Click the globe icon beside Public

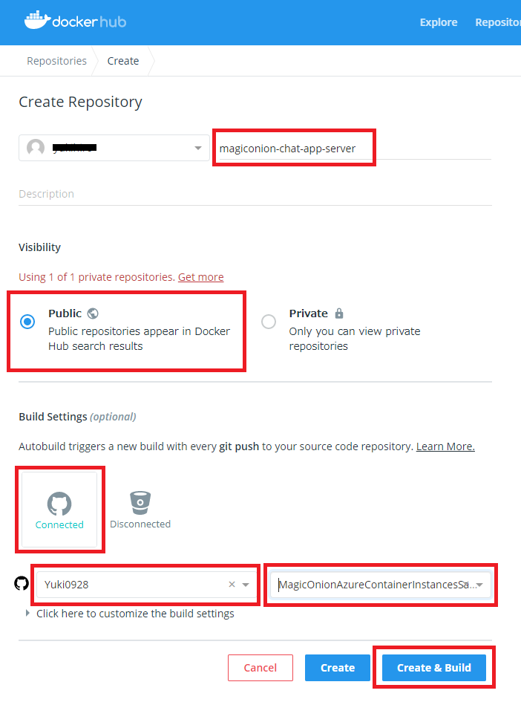[93, 313]
